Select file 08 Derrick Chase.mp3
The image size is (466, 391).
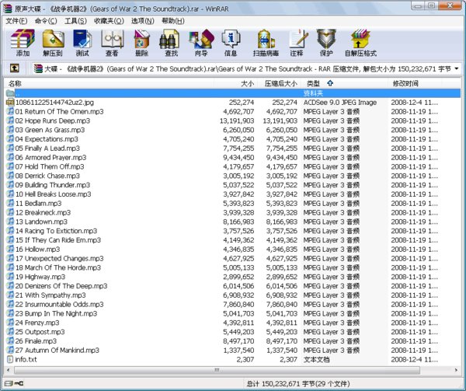click(47, 176)
